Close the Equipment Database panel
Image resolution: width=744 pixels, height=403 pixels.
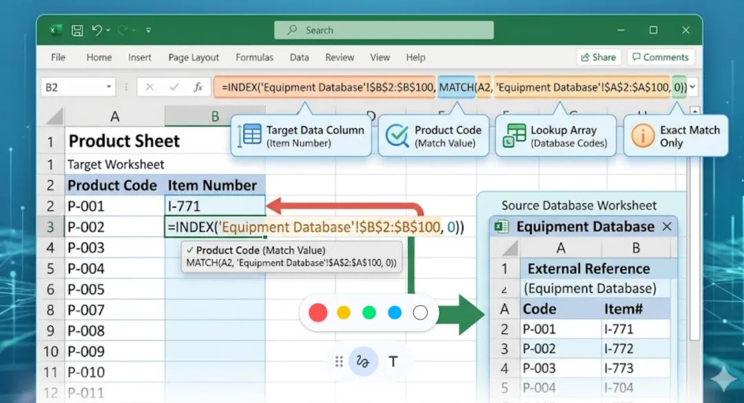point(667,227)
